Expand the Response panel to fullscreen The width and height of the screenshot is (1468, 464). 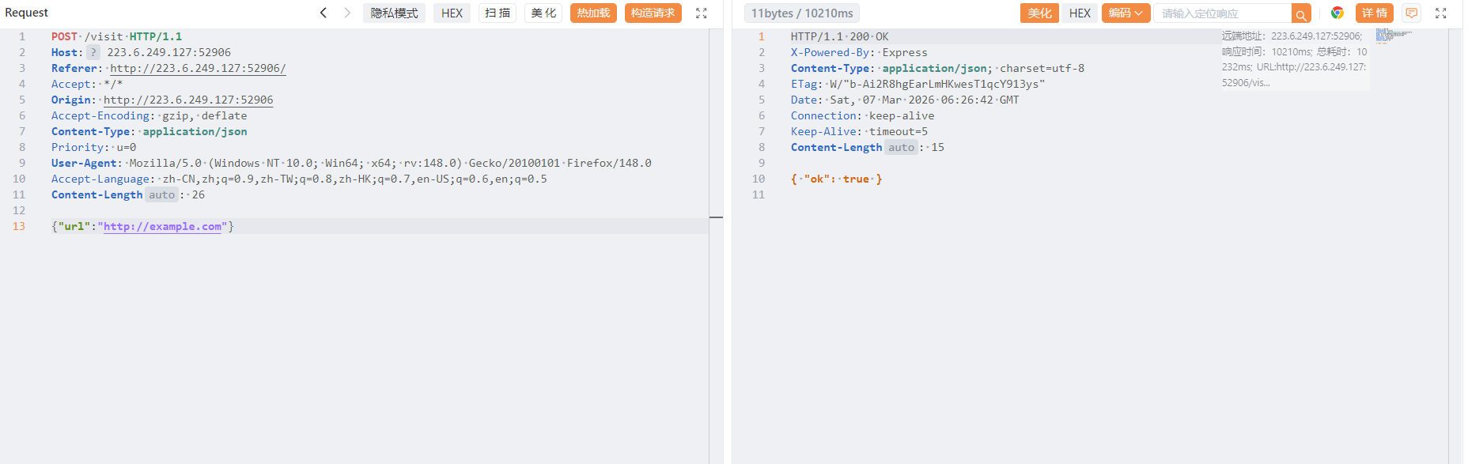pyautogui.click(x=1440, y=13)
